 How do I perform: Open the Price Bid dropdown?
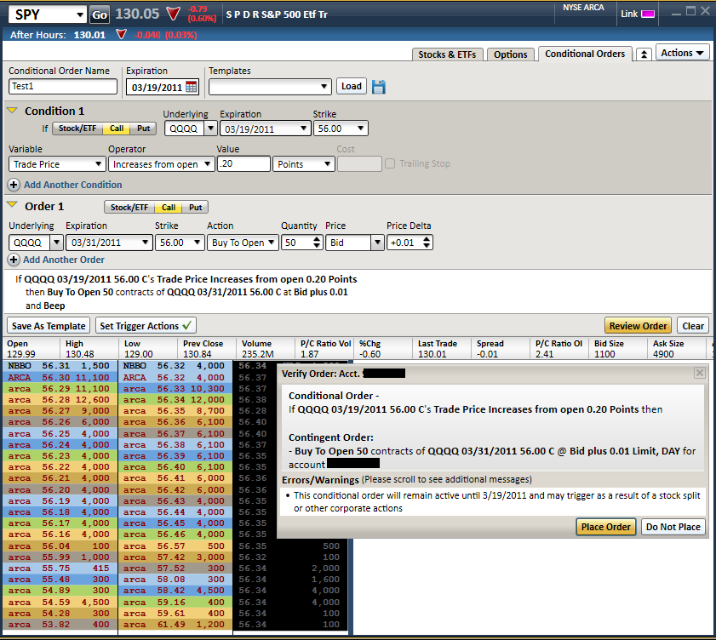[377, 243]
